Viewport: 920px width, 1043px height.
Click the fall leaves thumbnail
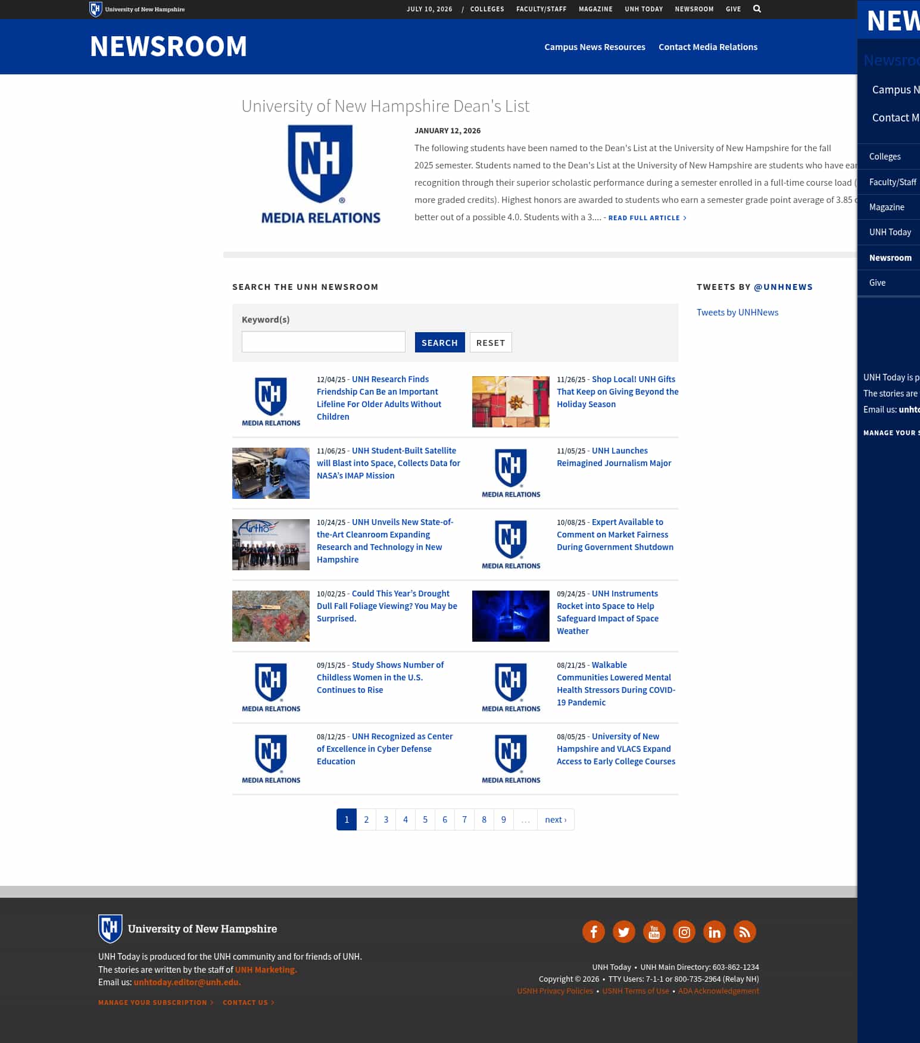(271, 616)
